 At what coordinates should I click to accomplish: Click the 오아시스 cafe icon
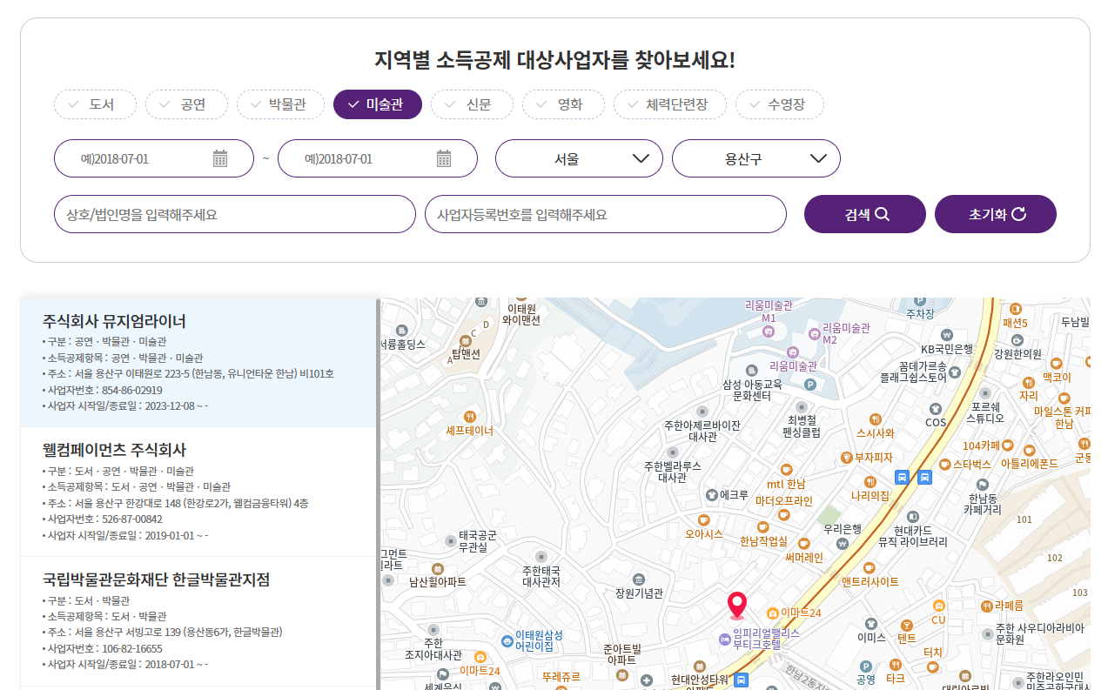tap(704, 519)
